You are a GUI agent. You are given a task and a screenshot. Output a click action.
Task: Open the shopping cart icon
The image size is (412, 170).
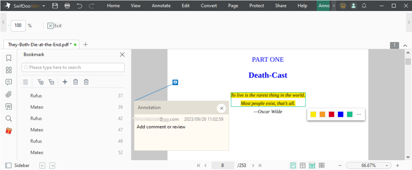click(x=342, y=6)
